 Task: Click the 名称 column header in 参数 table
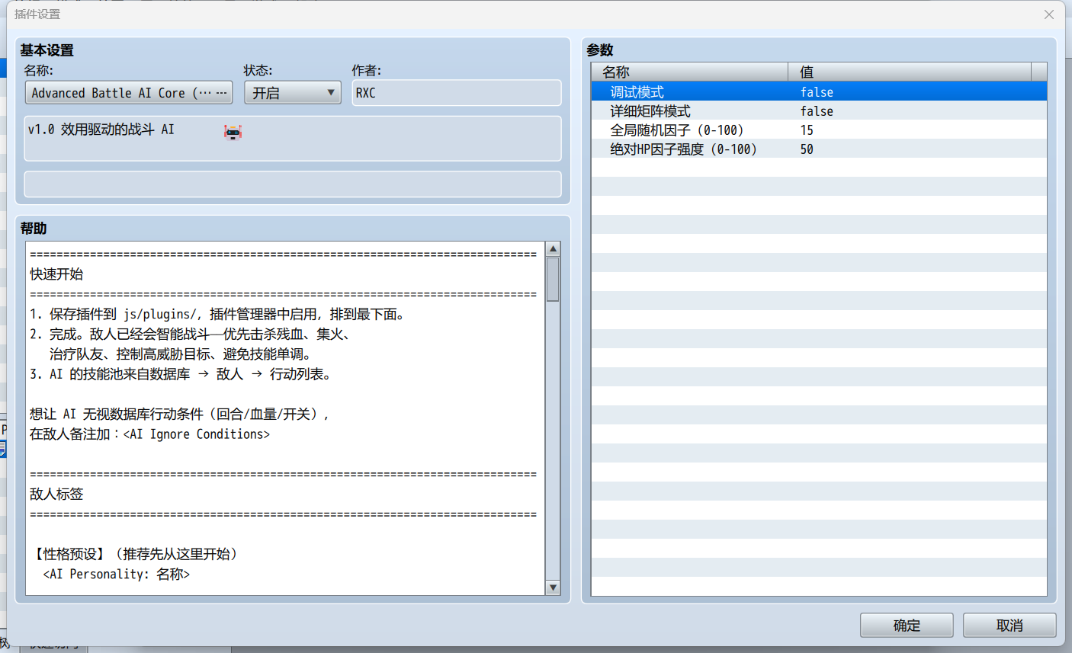click(x=689, y=72)
